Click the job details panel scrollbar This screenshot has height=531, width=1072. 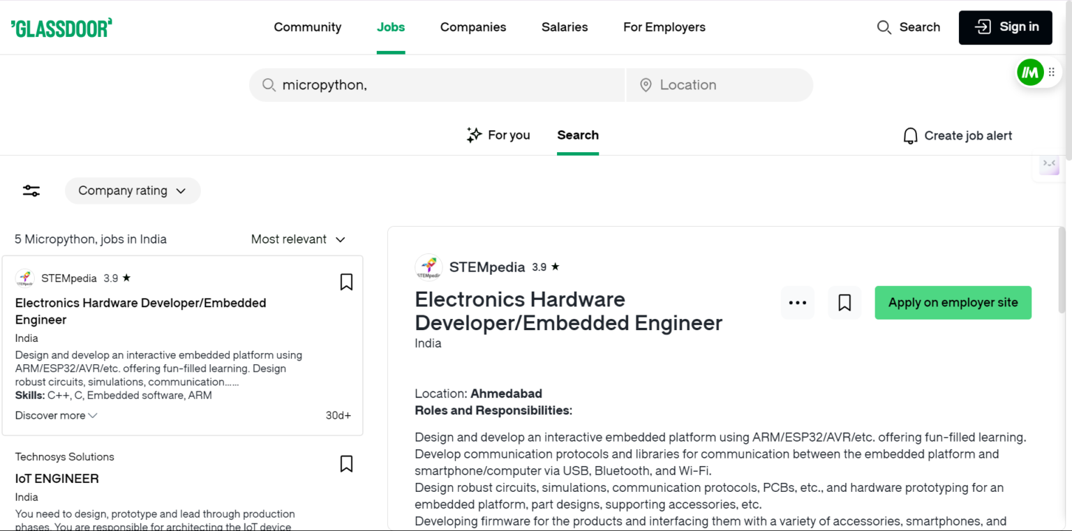tap(1062, 269)
